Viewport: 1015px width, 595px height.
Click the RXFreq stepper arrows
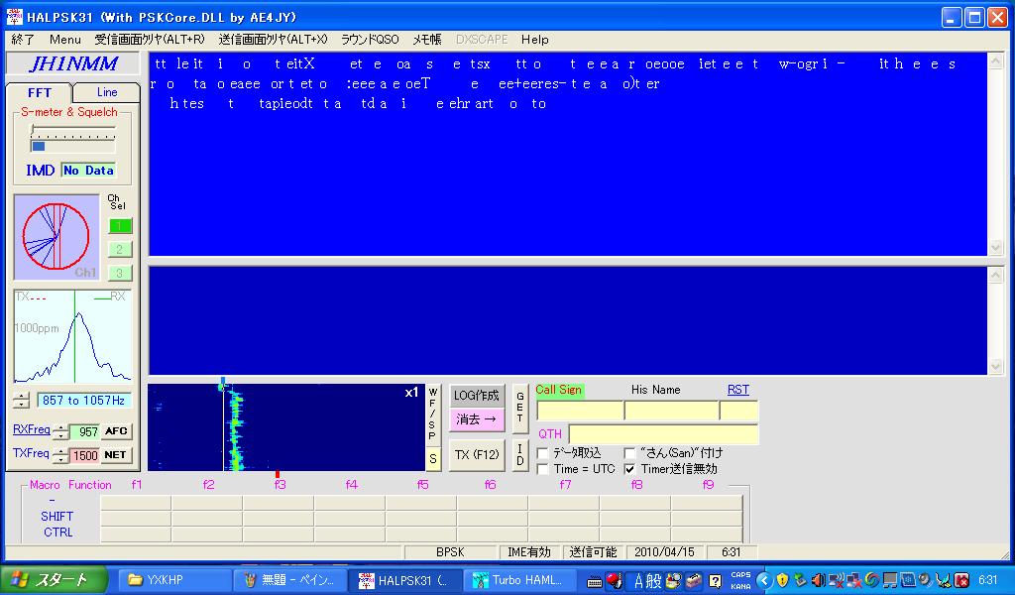click(x=60, y=431)
